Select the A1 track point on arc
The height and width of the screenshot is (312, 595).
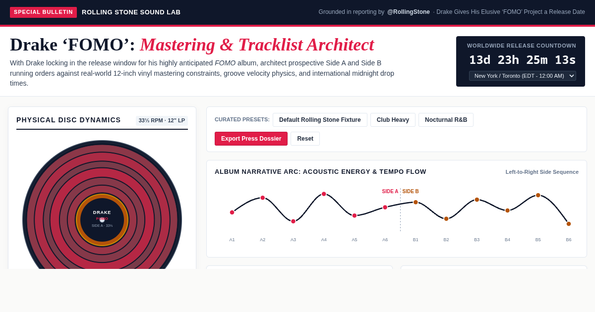232,212
